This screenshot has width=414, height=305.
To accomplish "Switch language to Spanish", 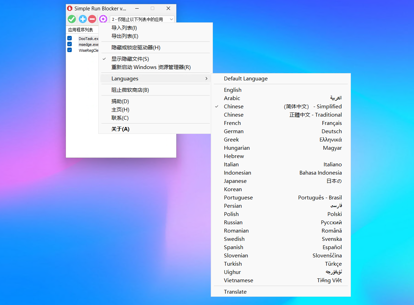I will point(281,247).
